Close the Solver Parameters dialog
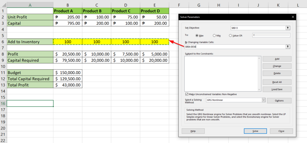 pyautogui.click(x=293, y=17)
